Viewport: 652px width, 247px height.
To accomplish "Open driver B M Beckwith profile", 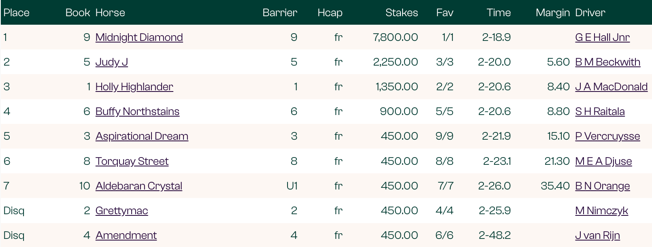I will coord(607,62).
